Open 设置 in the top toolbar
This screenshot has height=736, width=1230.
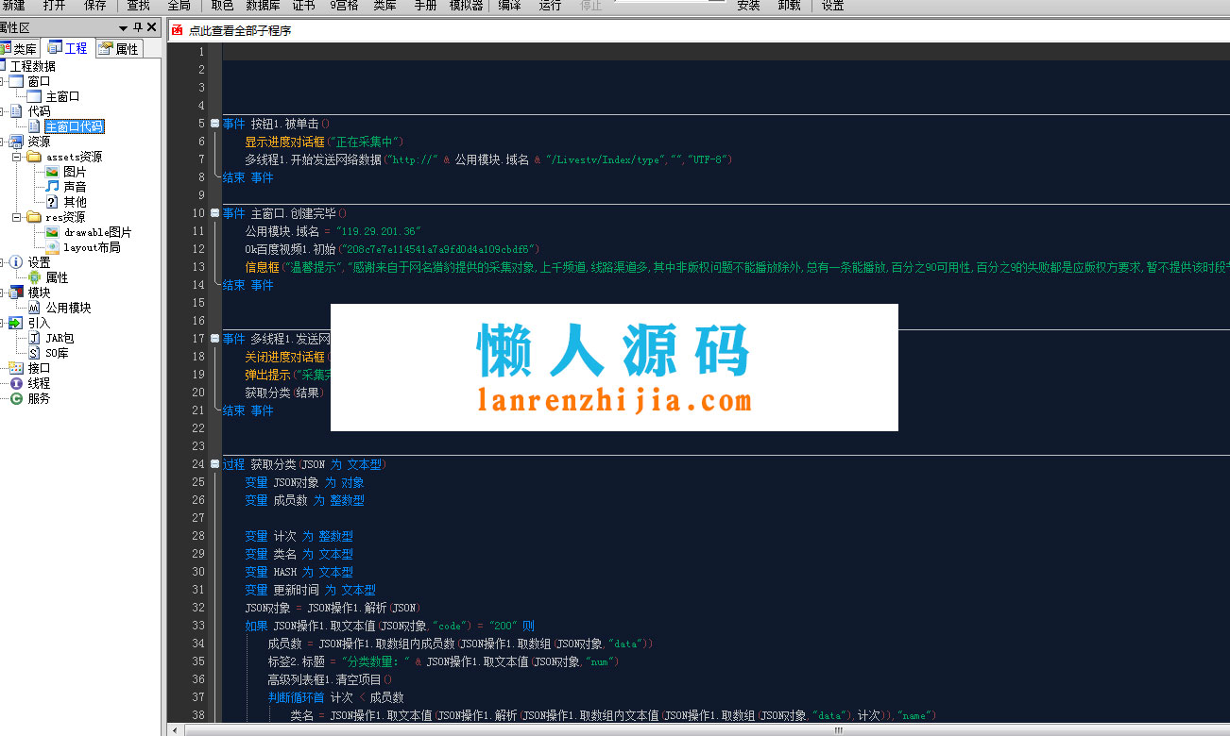(x=832, y=6)
